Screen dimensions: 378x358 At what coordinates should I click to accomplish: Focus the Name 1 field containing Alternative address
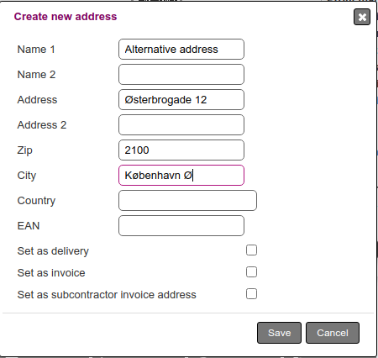click(x=181, y=50)
